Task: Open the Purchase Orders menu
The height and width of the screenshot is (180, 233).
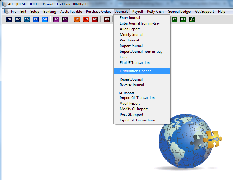Action: point(99,12)
